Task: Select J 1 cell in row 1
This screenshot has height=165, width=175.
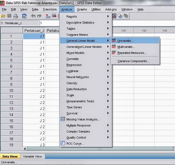Action: [x=34, y=36]
